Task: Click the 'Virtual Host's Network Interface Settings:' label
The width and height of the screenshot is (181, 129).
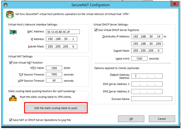Action: tap(33, 25)
